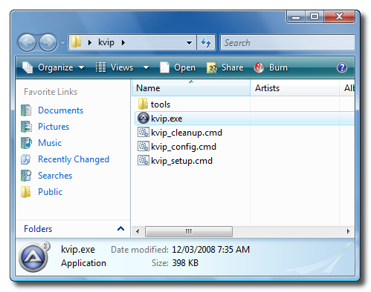Click the Pictures icon in Favorite Links
The width and height of the screenshot is (371, 292).
pos(26,127)
